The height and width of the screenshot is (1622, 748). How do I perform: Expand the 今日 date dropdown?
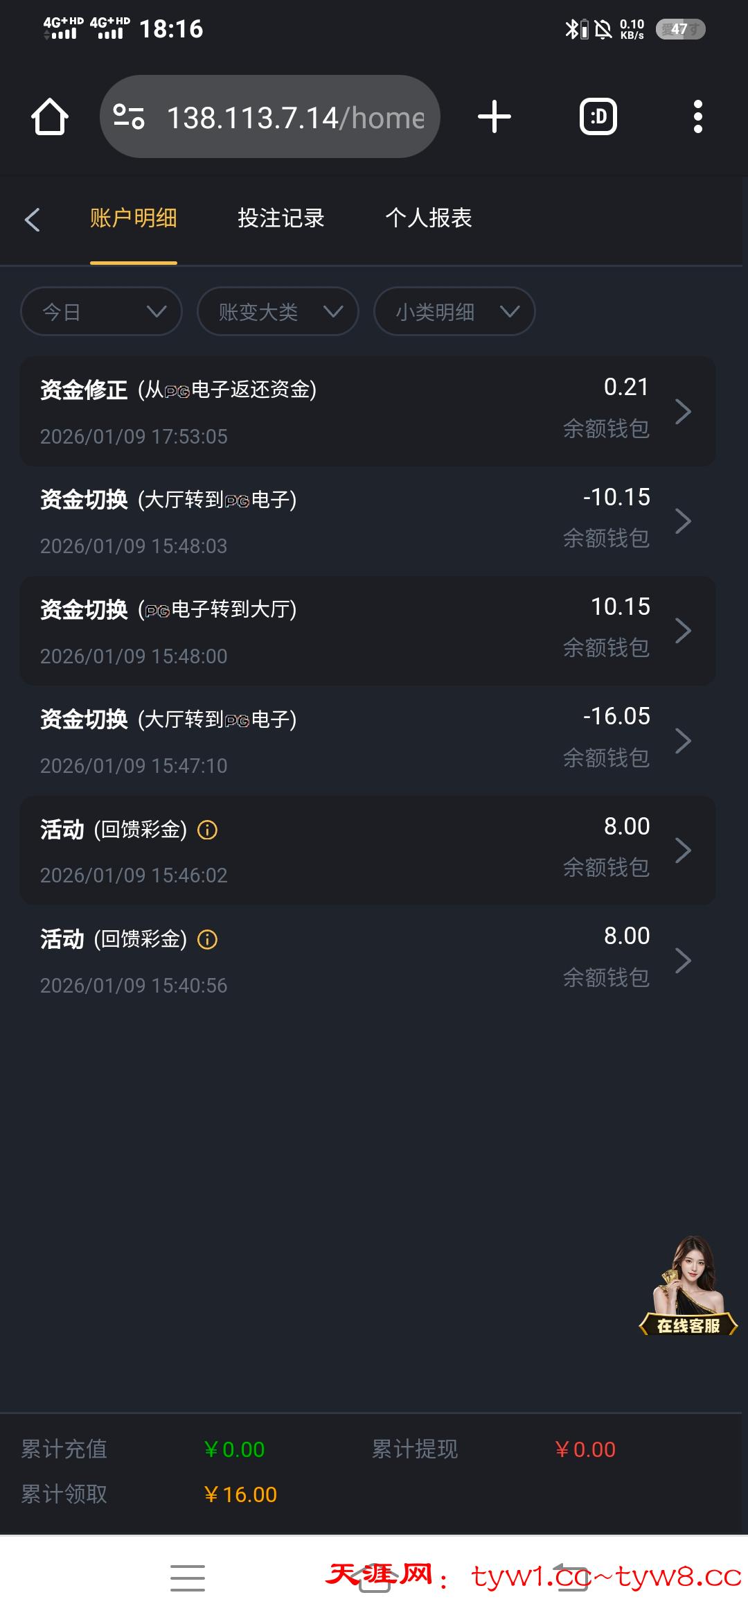point(101,311)
